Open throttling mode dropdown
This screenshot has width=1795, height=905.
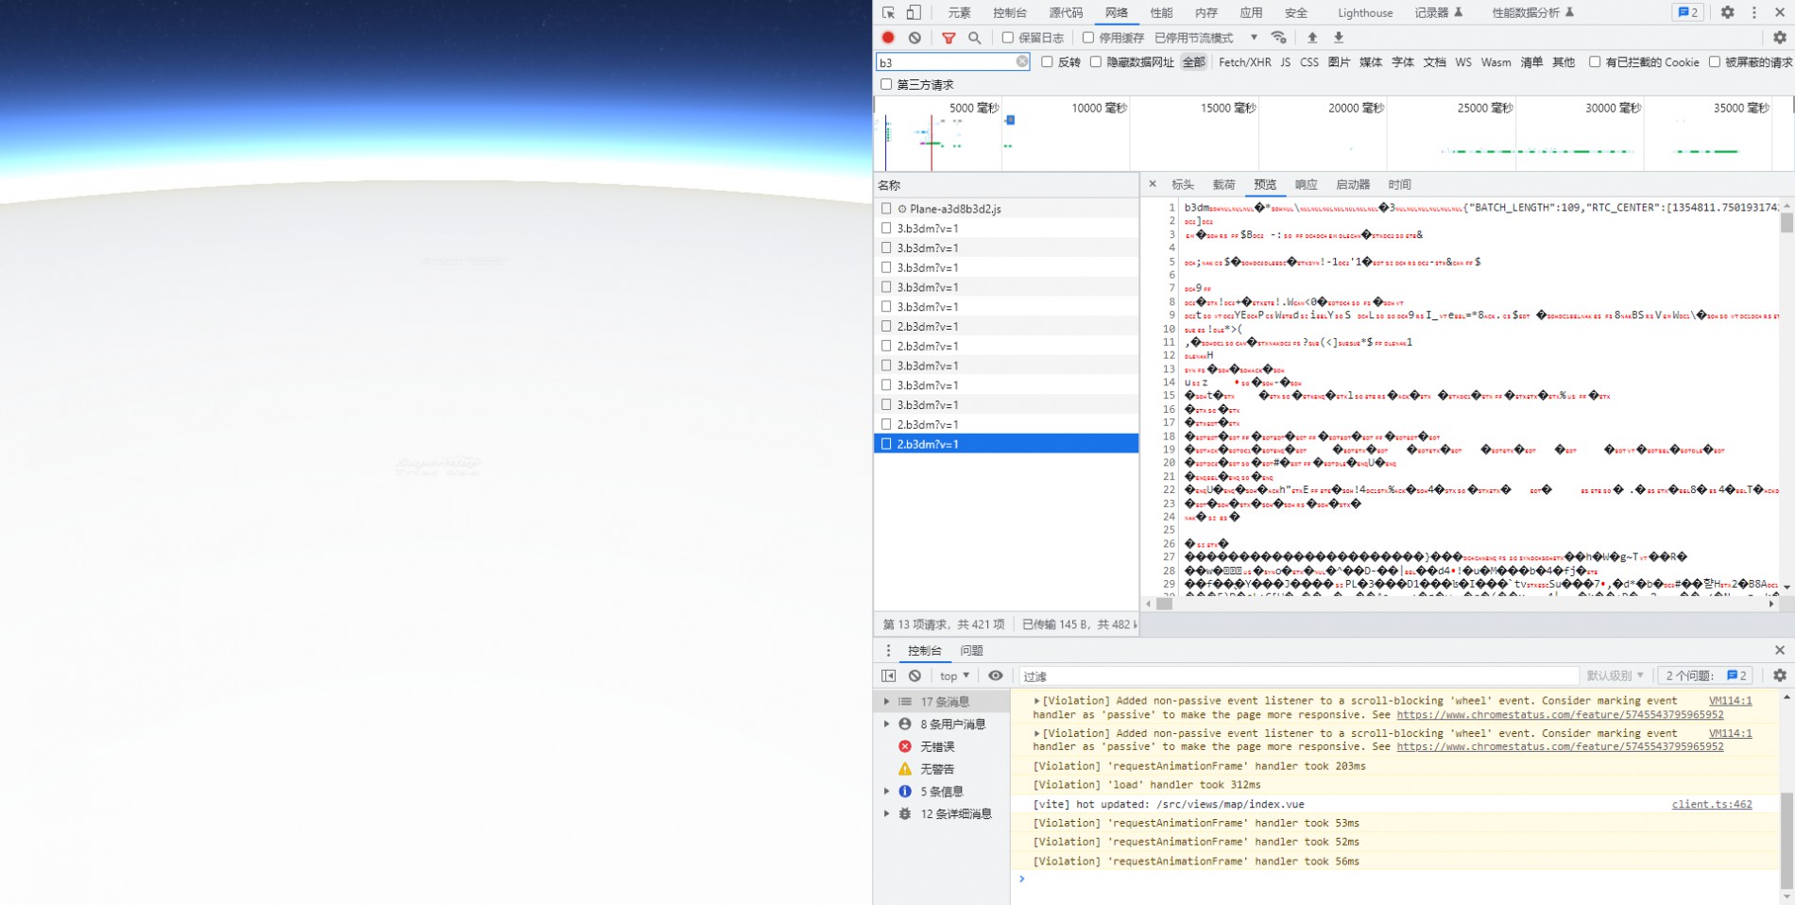1206,38
